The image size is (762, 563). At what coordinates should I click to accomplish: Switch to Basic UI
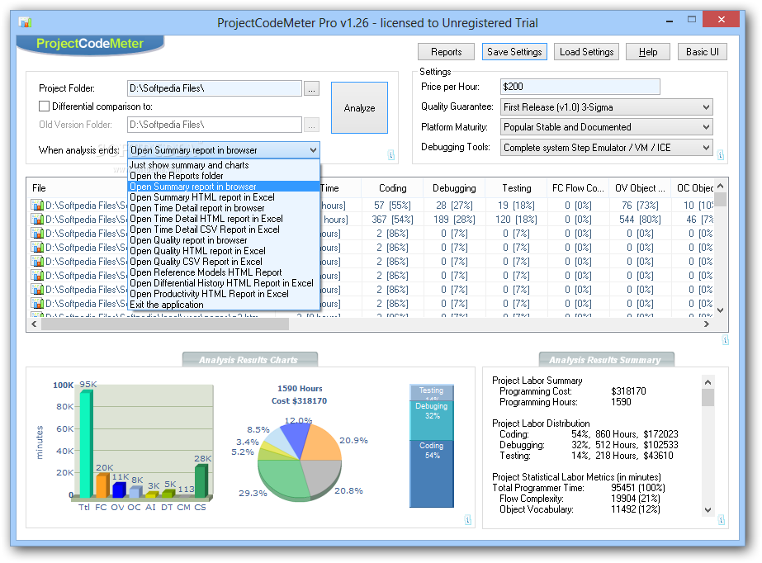pyautogui.click(x=703, y=52)
